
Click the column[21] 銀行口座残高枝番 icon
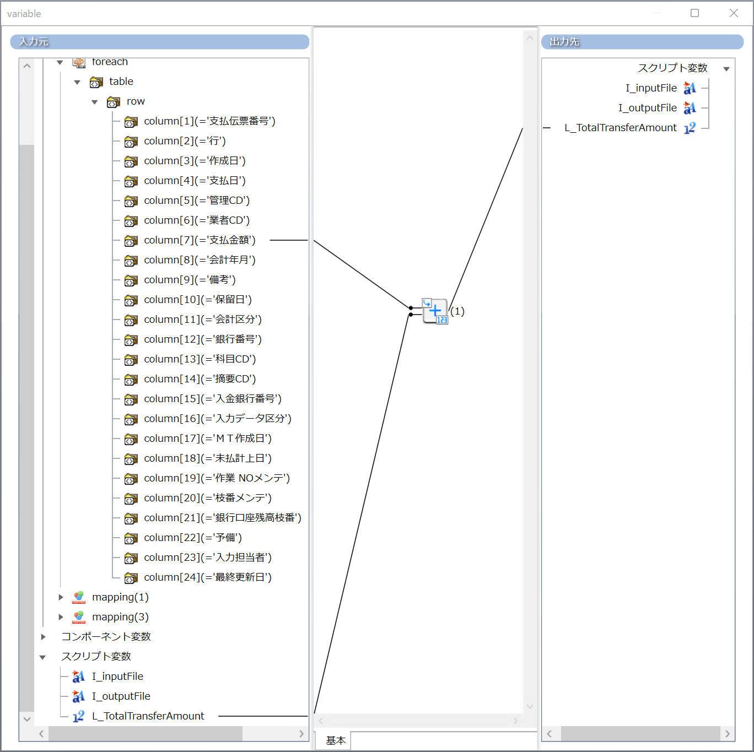131,518
